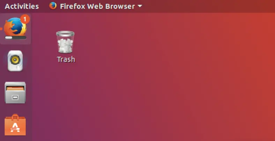Screen dimensions: 275x141
Task: Click the highlighted tile behind the Firefox dock icon
Action: tap(15, 29)
